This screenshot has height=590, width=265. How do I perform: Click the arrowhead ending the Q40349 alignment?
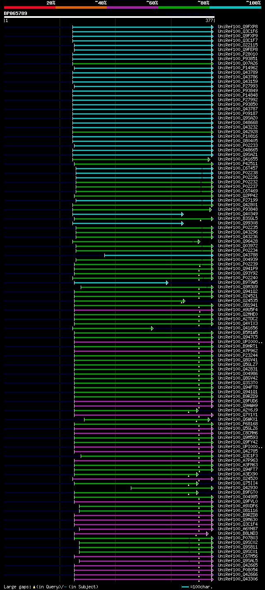click(182, 214)
